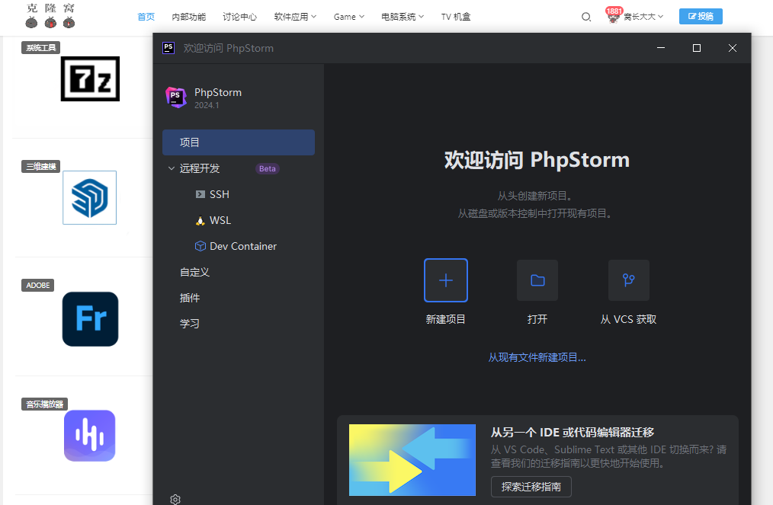Click the 三维建模 category tag
This screenshot has width=773, height=505.
pyautogui.click(x=41, y=167)
